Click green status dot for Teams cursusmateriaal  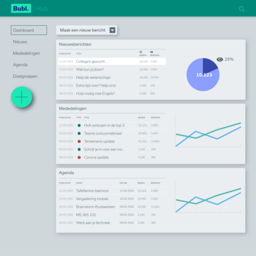pyautogui.click(x=79, y=133)
